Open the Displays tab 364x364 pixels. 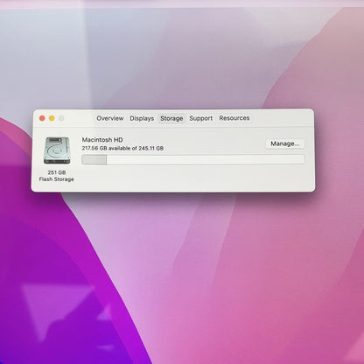(142, 118)
